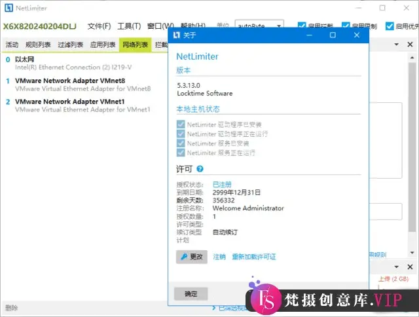
Task: Click the NetLimiter 驱动程序正在运行 checkbox
Action: point(181,134)
